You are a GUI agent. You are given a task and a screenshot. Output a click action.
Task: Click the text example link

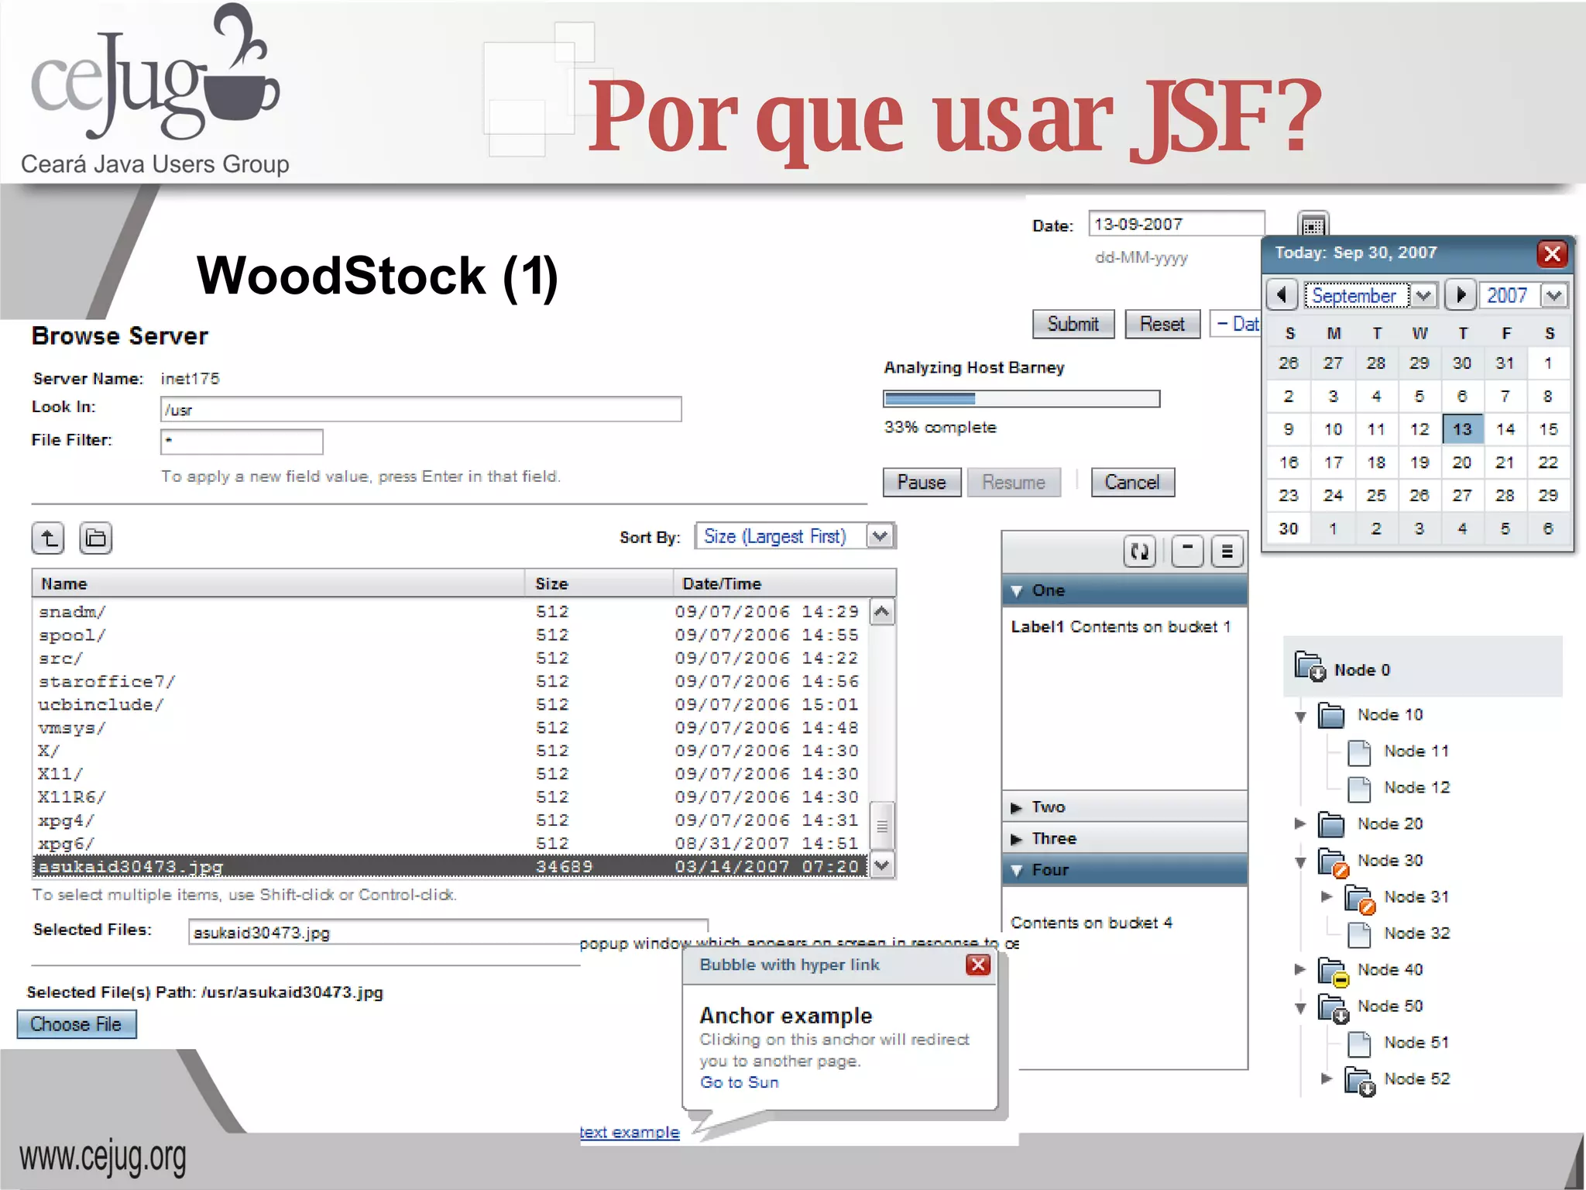(x=630, y=1132)
